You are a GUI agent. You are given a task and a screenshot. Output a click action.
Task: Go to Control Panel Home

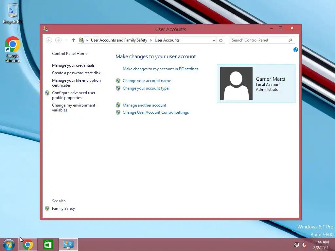[70, 54]
